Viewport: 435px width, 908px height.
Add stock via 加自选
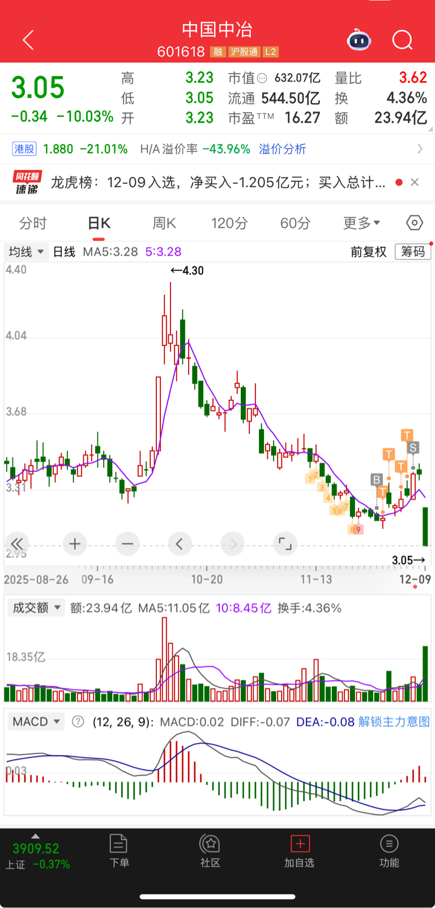299,851
